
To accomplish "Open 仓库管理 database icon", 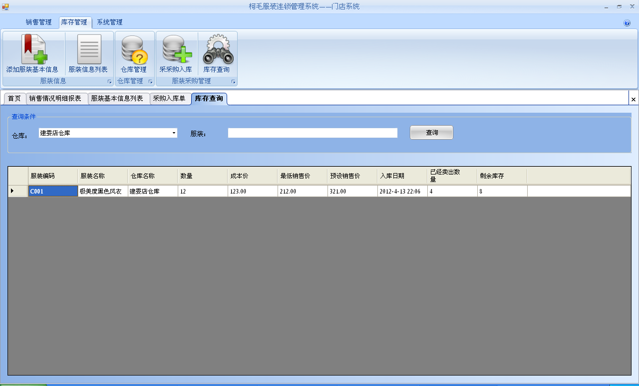I will point(134,54).
